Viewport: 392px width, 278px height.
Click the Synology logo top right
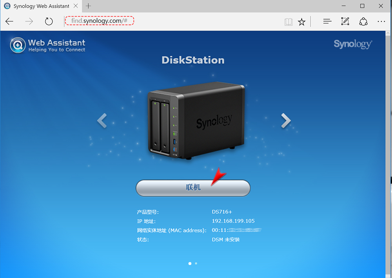coord(353,44)
